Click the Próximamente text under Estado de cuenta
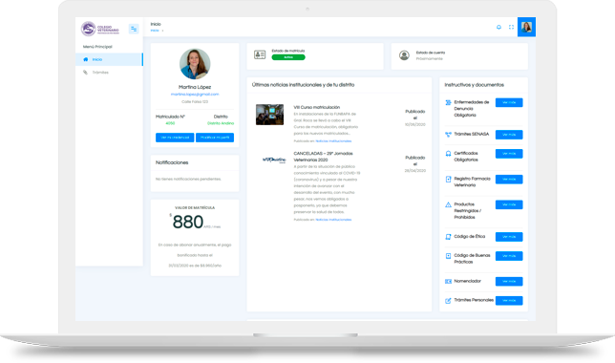615x363 pixels. 430,59
